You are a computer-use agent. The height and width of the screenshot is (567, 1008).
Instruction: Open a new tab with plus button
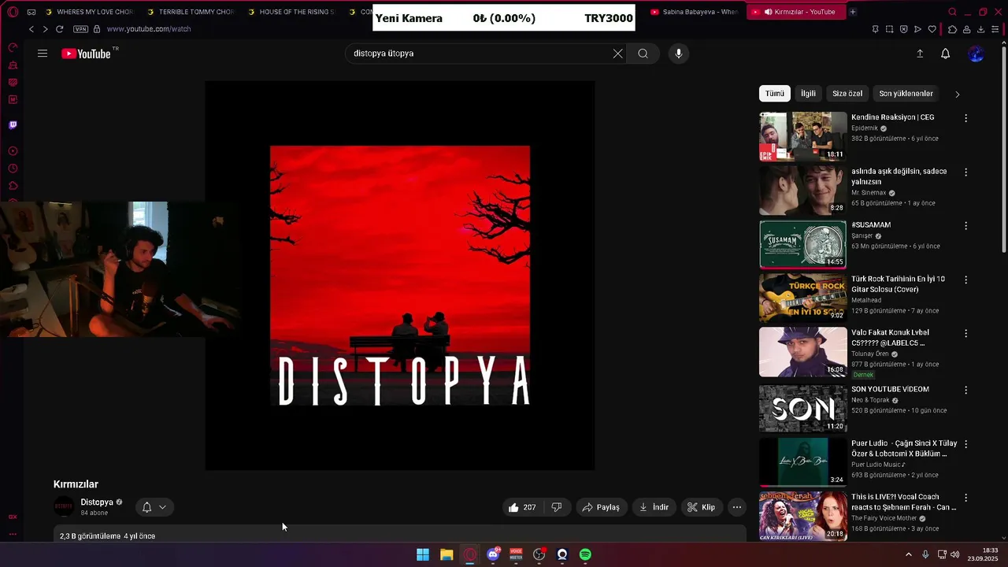[x=853, y=12]
